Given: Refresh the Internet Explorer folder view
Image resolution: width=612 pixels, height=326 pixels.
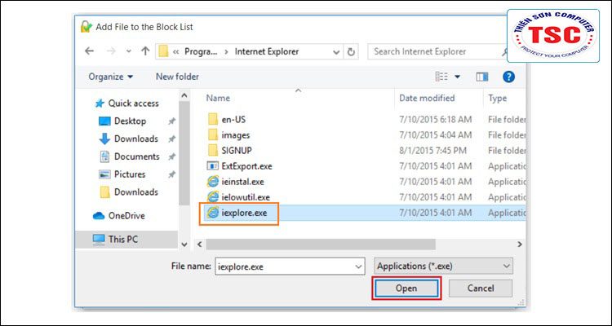Looking at the screenshot, I should 351,51.
